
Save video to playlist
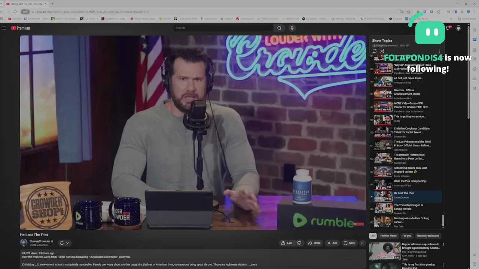[349, 243]
